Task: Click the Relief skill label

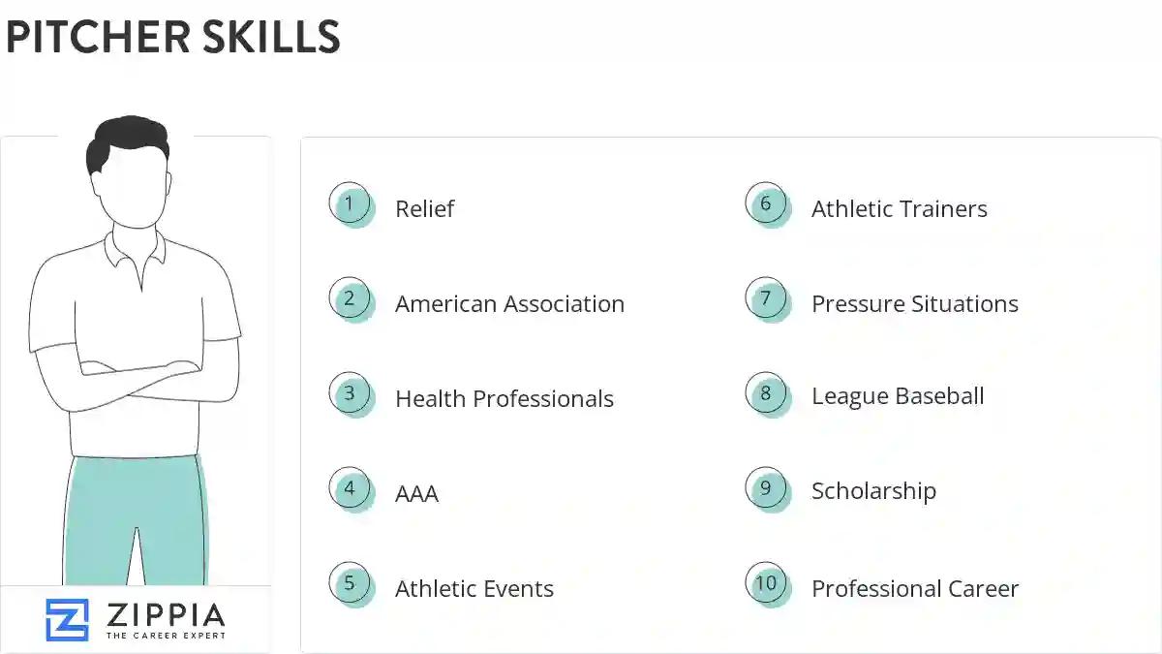Action: [424, 209]
